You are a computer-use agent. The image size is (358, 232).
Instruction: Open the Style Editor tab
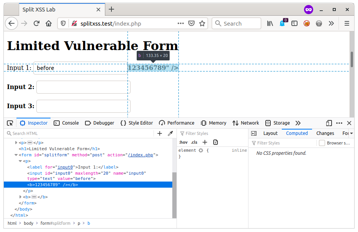tap(137, 123)
